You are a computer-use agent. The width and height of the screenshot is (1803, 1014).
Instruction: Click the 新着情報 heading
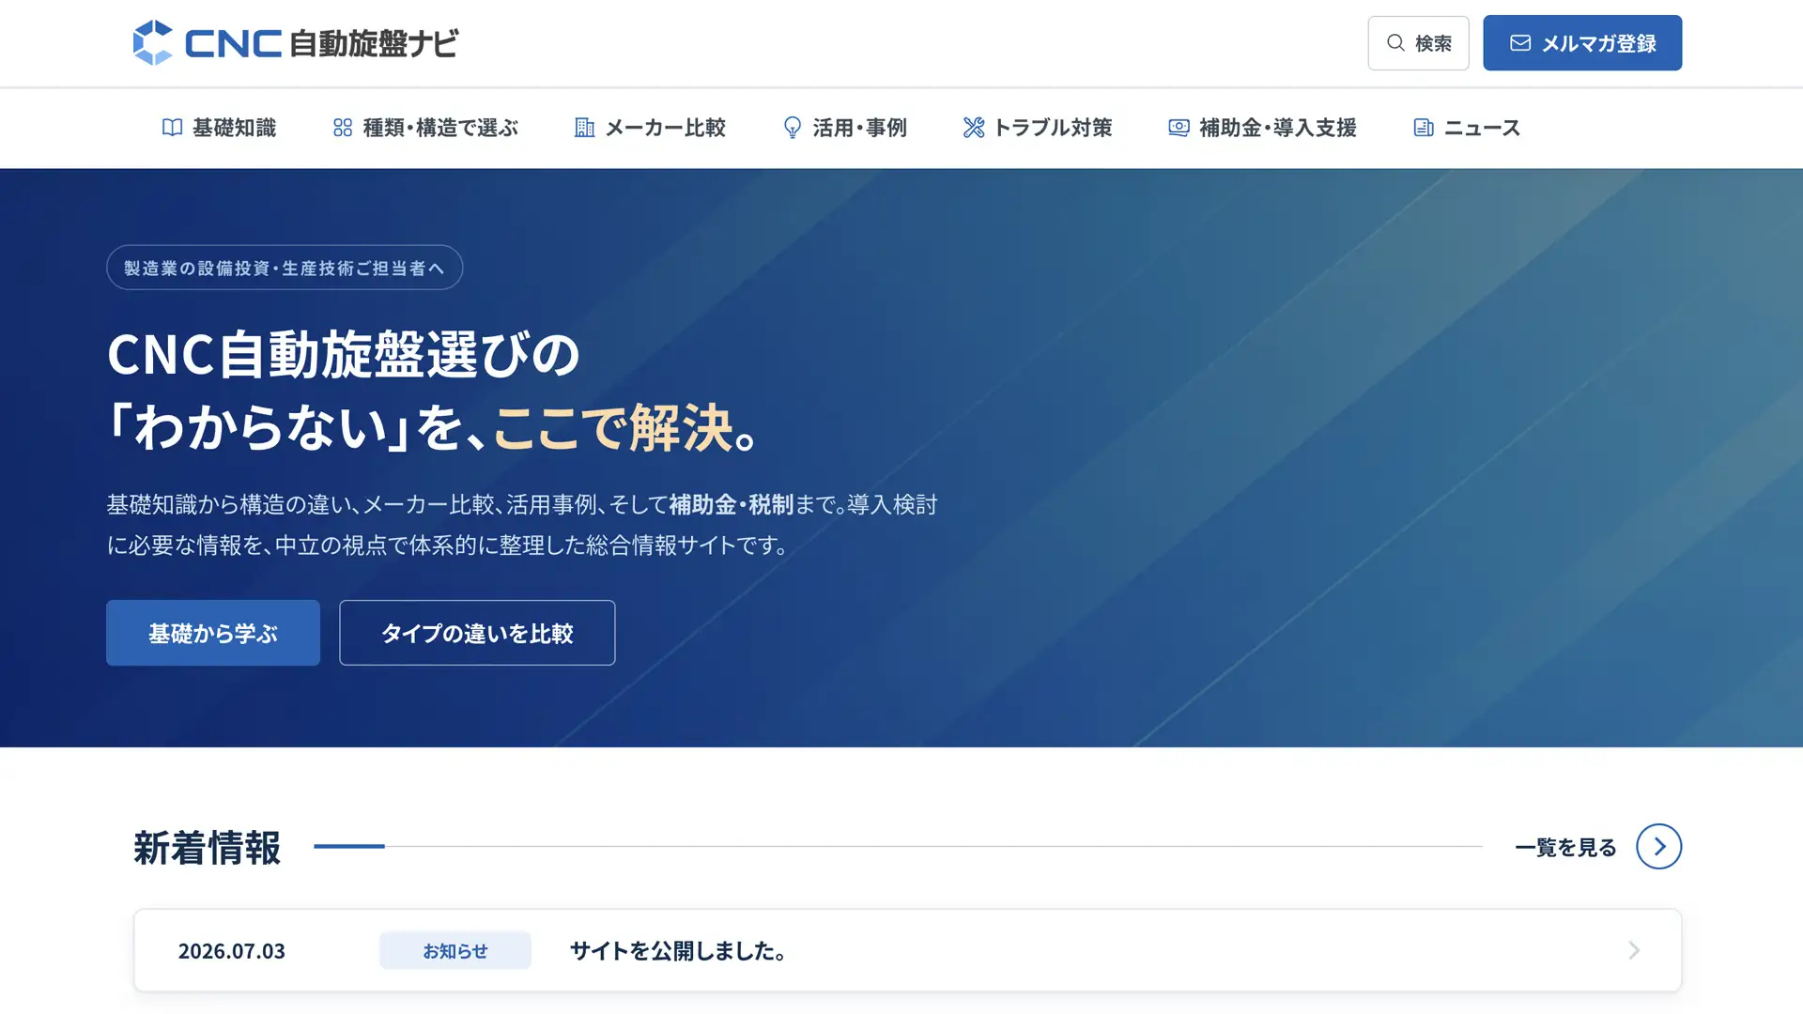tap(207, 847)
